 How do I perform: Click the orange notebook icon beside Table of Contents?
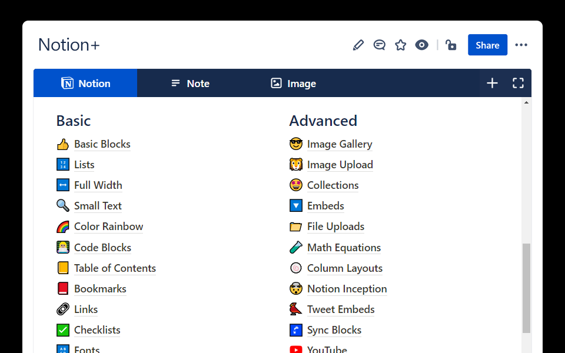tap(63, 268)
